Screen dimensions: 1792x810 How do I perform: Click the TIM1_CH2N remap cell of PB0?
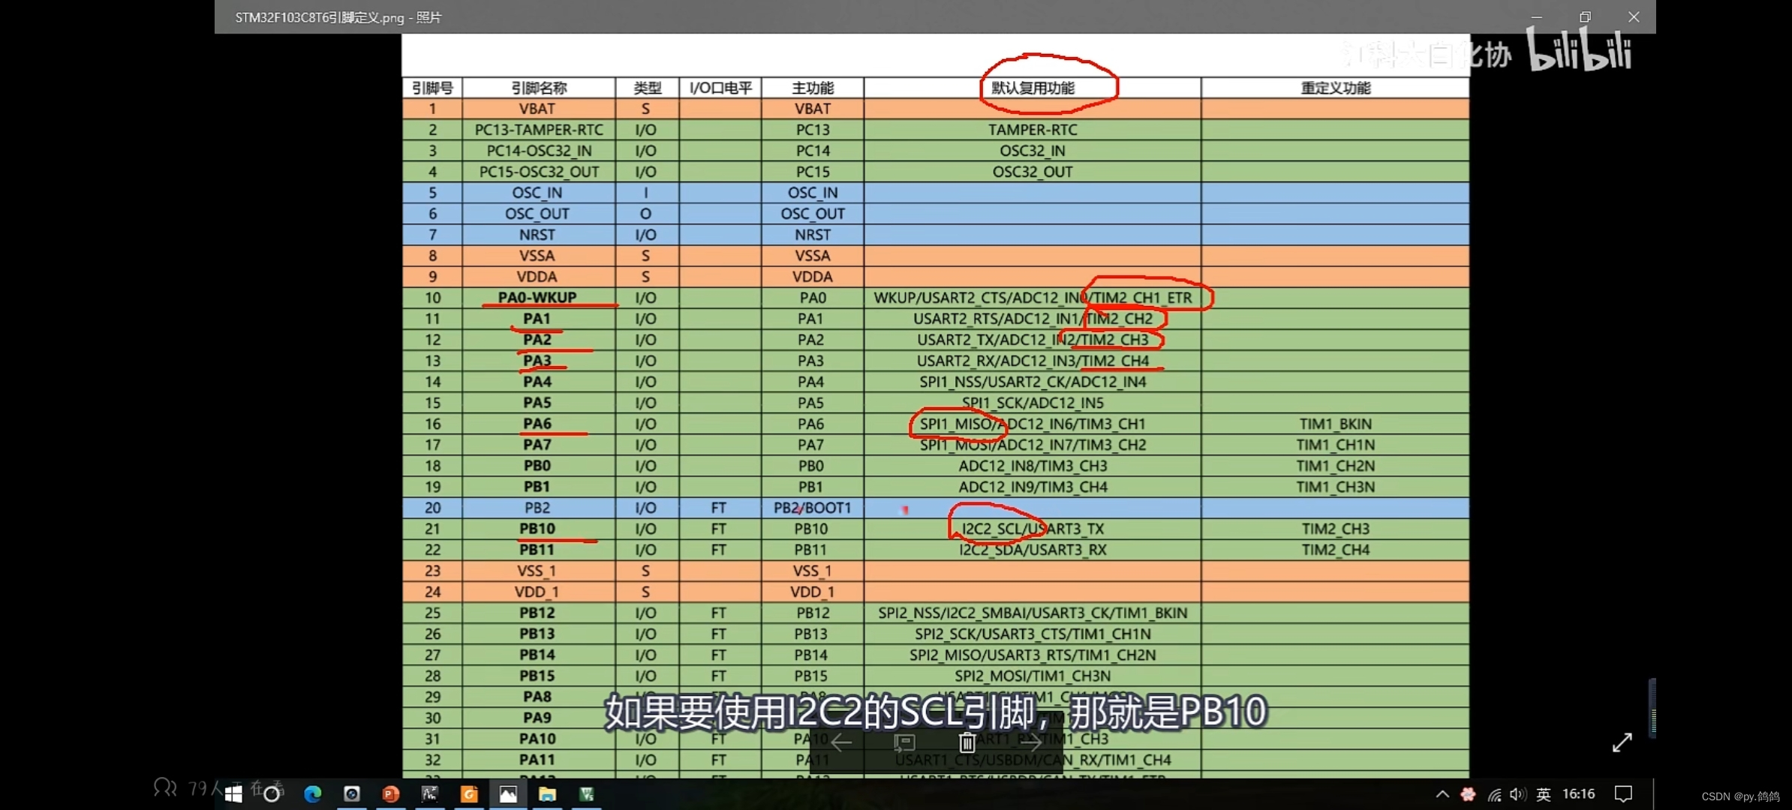coord(1336,466)
